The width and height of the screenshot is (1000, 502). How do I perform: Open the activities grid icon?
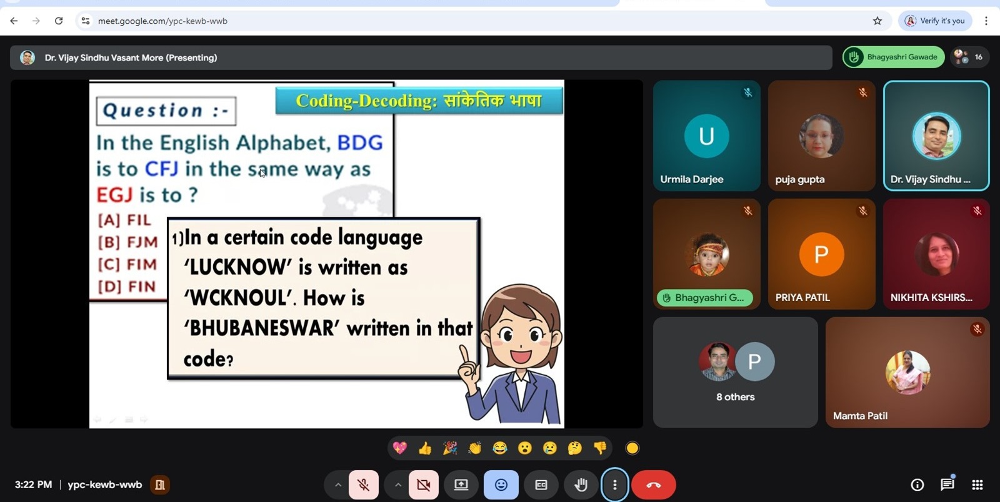977,485
